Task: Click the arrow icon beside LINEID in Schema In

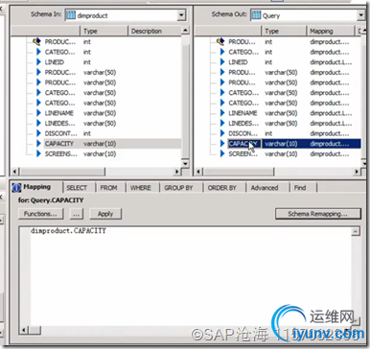Action: (38, 62)
